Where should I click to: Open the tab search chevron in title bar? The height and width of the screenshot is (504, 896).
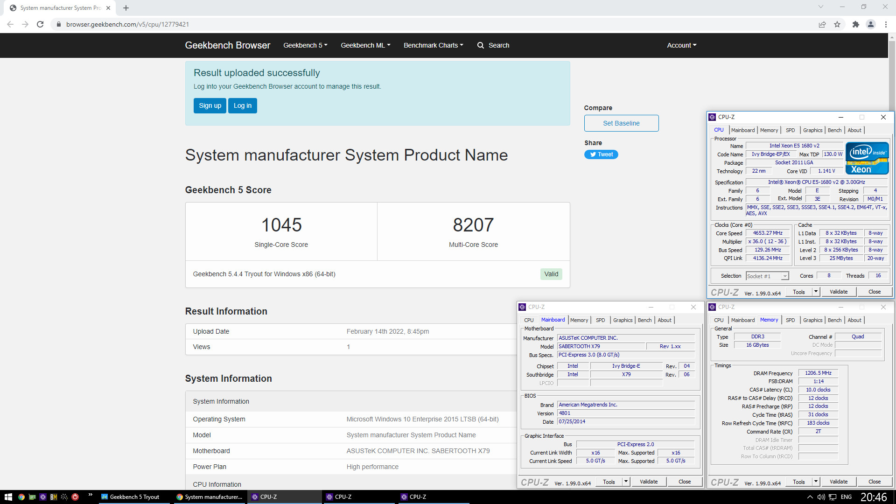pos(821,7)
